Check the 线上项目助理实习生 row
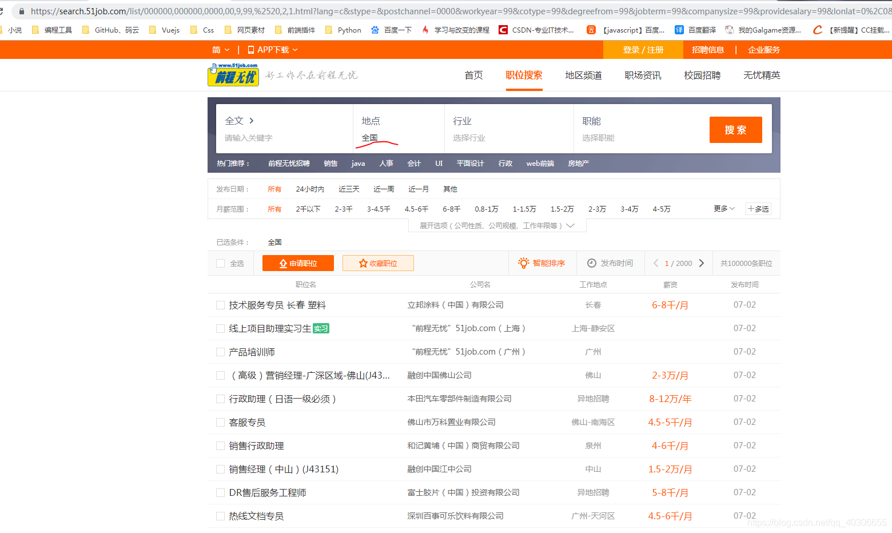The height and width of the screenshot is (533, 892). point(220,328)
